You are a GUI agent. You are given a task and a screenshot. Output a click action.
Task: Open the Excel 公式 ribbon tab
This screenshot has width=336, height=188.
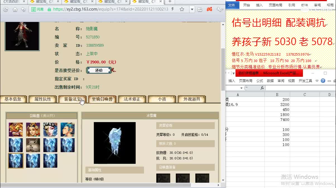pyautogui.click(x=260, y=81)
